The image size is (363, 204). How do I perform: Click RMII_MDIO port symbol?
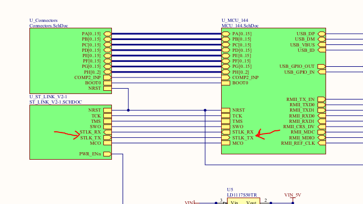pos(322,137)
